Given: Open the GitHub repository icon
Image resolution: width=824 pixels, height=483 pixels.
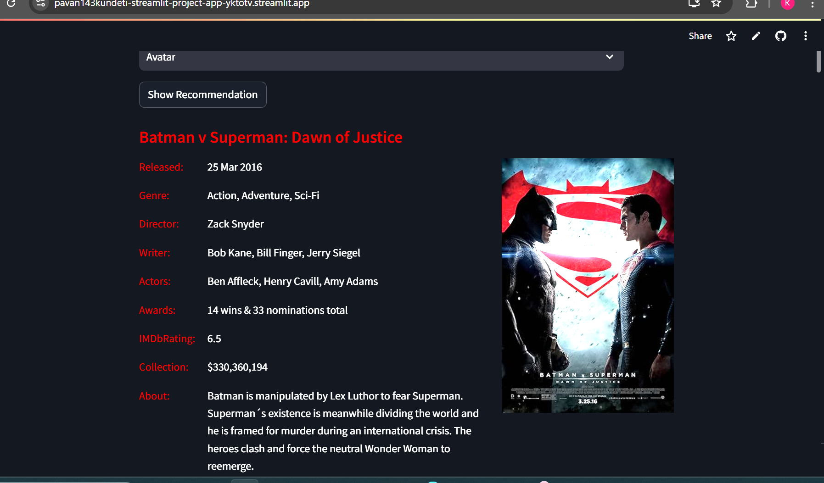Looking at the screenshot, I should [x=781, y=36].
